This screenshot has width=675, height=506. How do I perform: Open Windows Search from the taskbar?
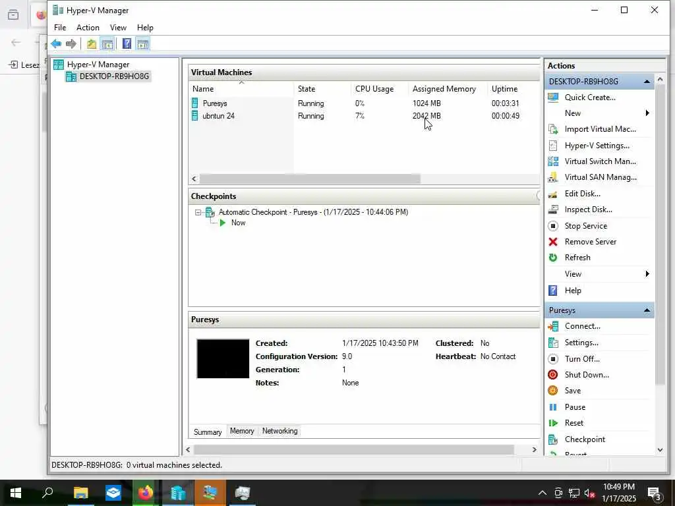[x=47, y=493]
